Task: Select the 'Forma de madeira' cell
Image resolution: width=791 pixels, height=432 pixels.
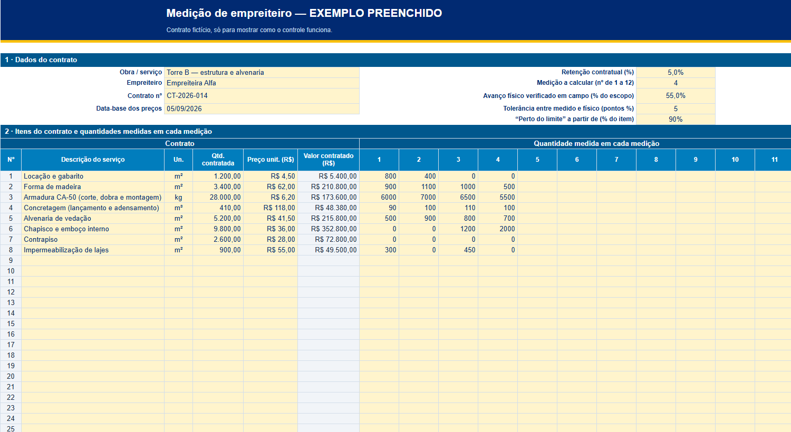Action: pyautogui.click(x=93, y=186)
